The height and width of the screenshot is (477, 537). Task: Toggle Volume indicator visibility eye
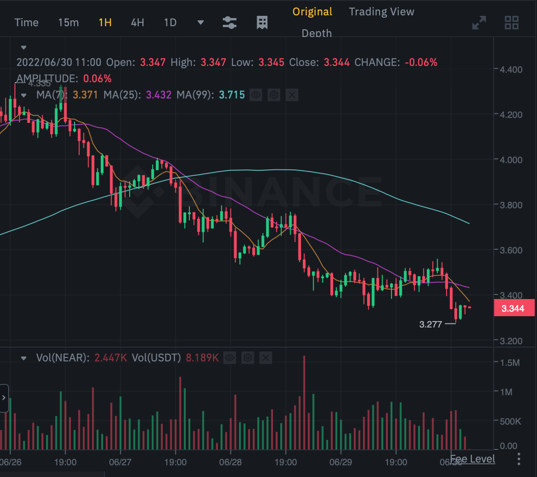[230, 358]
